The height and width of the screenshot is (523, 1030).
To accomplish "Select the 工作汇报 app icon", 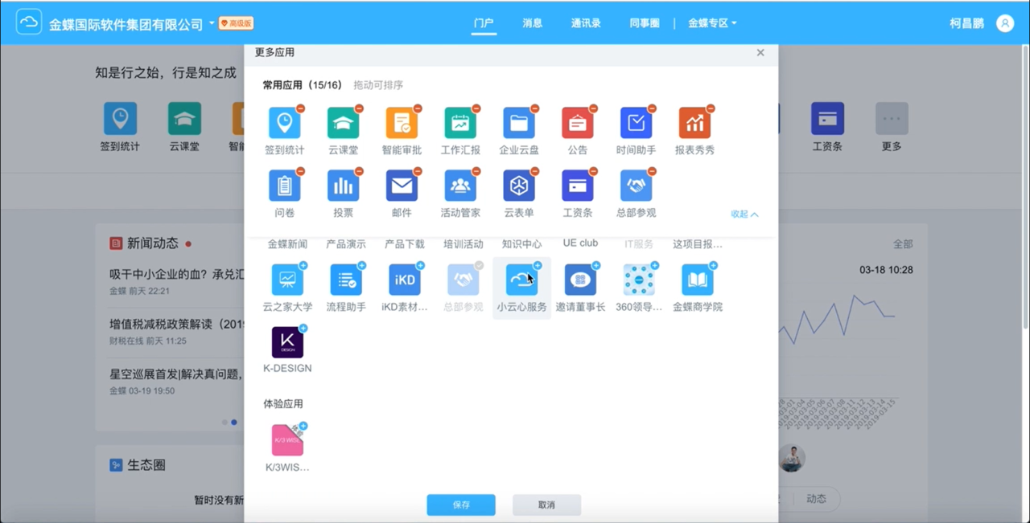I will pos(460,123).
